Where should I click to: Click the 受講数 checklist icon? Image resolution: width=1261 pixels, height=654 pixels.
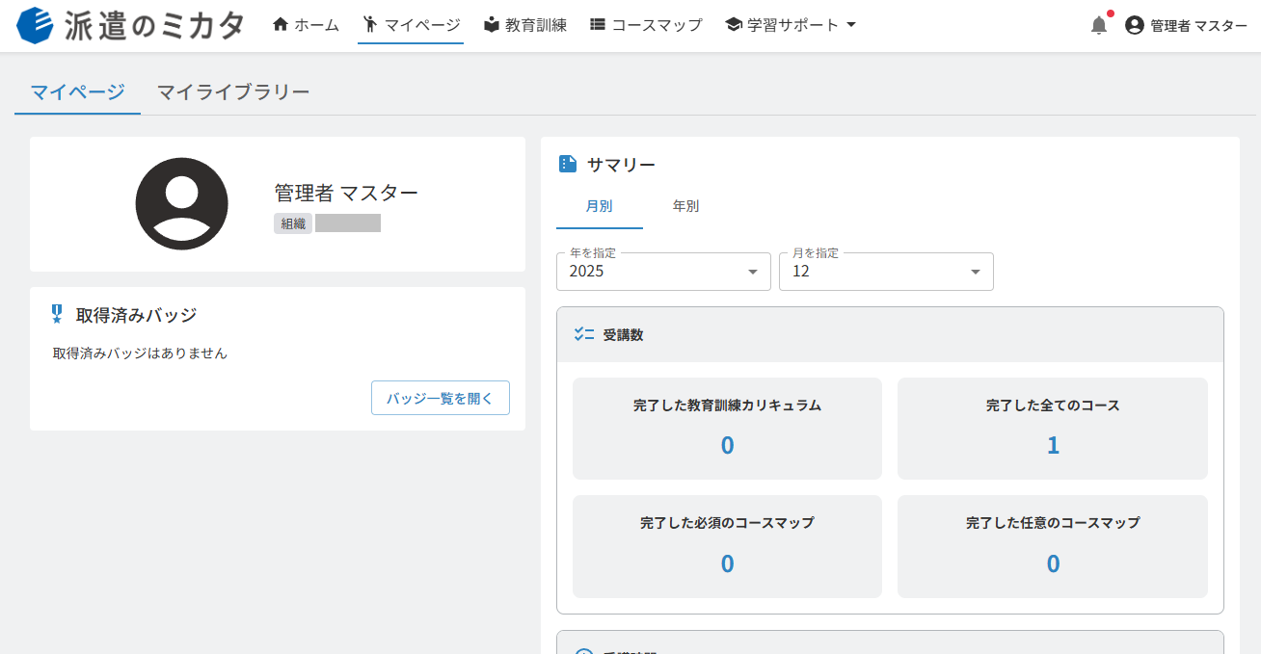(x=583, y=334)
